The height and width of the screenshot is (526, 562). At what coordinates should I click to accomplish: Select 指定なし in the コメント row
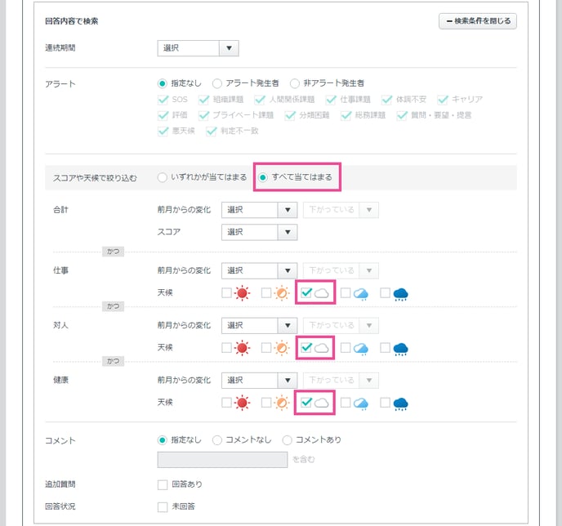pos(163,440)
